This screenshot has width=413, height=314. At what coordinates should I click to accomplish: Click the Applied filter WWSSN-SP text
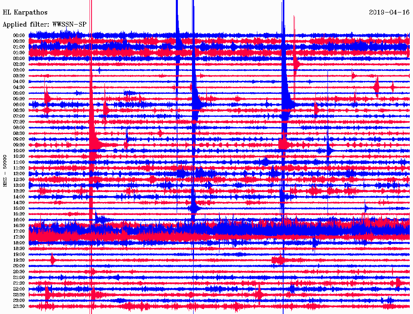pyautogui.click(x=44, y=24)
